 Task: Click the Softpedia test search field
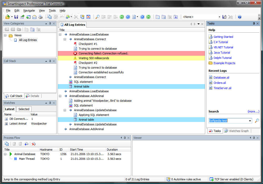[x=229, y=121]
